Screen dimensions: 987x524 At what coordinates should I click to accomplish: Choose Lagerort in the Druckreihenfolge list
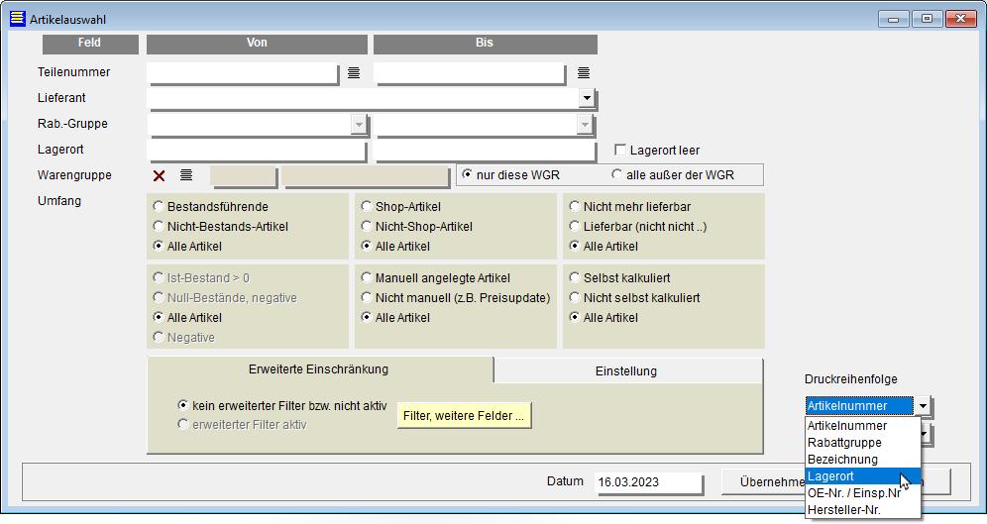[863, 476]
